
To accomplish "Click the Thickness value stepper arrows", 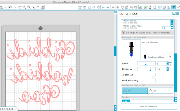I will tap(168, 69).
